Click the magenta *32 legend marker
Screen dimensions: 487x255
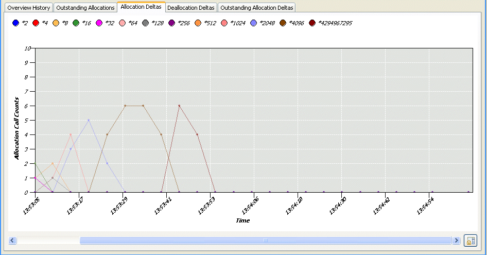[x=99, y=23]
